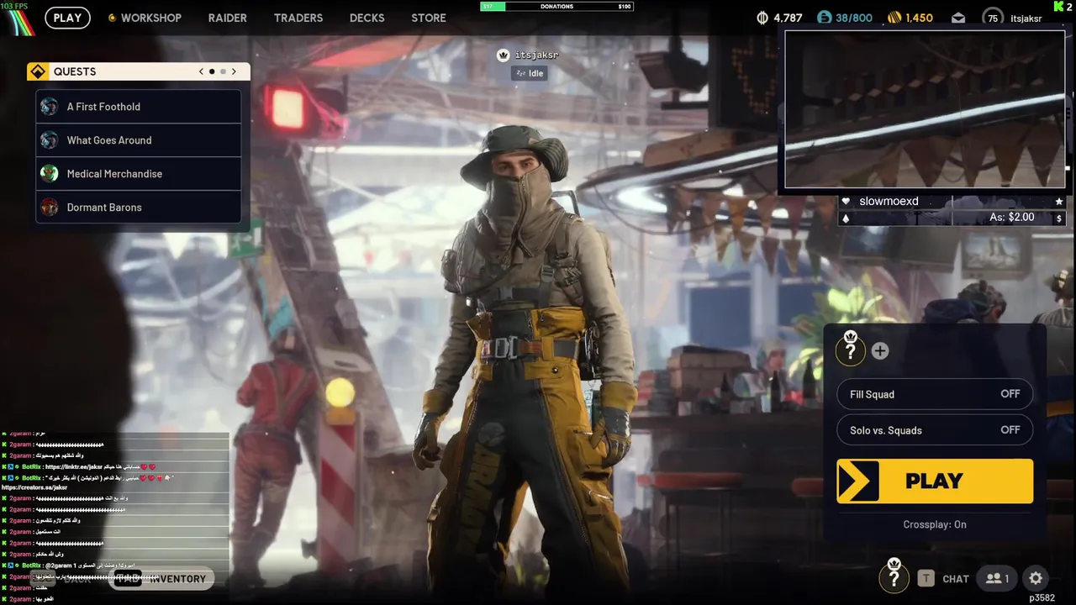The image size is (1076, 605).
Task: Open quest What Goes Around
Action: click(139, 140)
